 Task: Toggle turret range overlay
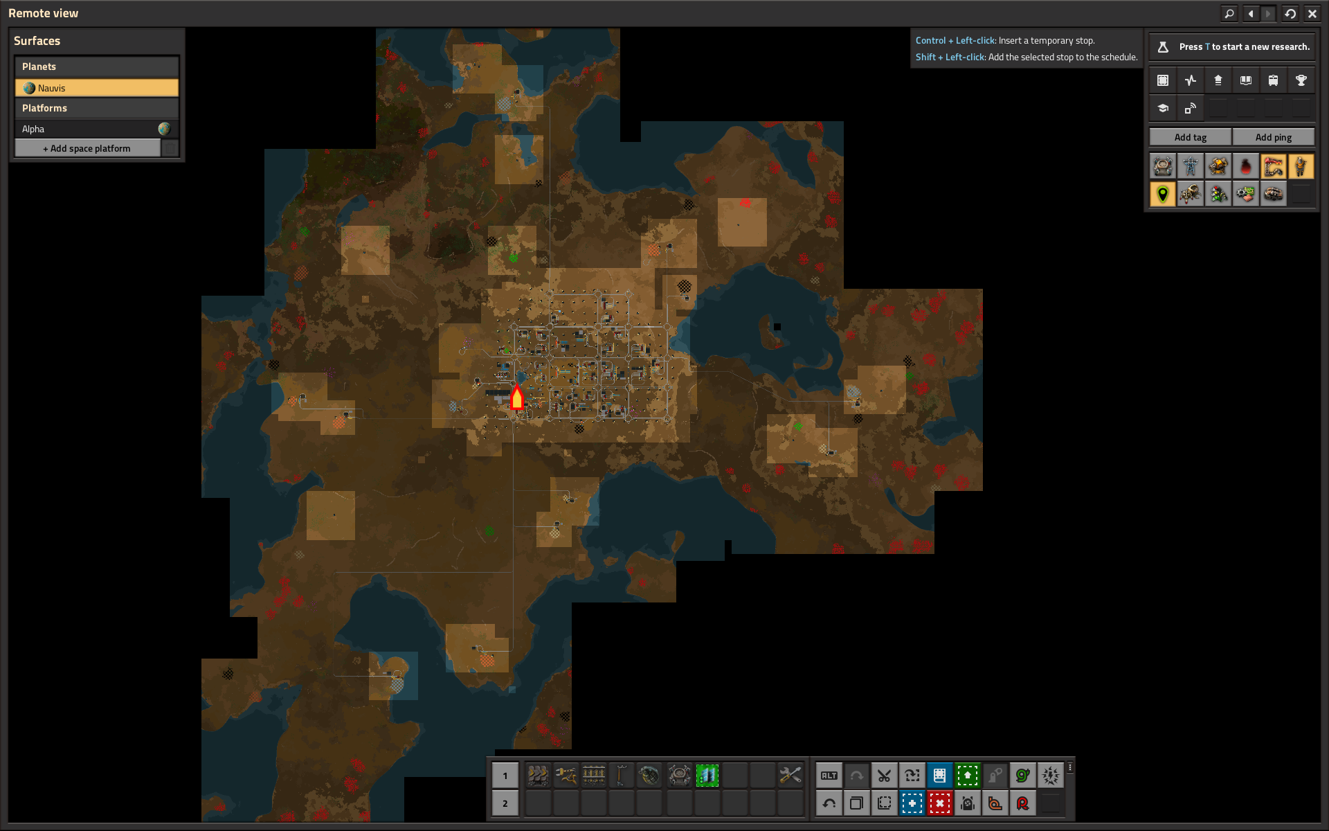pos(1218,166)
